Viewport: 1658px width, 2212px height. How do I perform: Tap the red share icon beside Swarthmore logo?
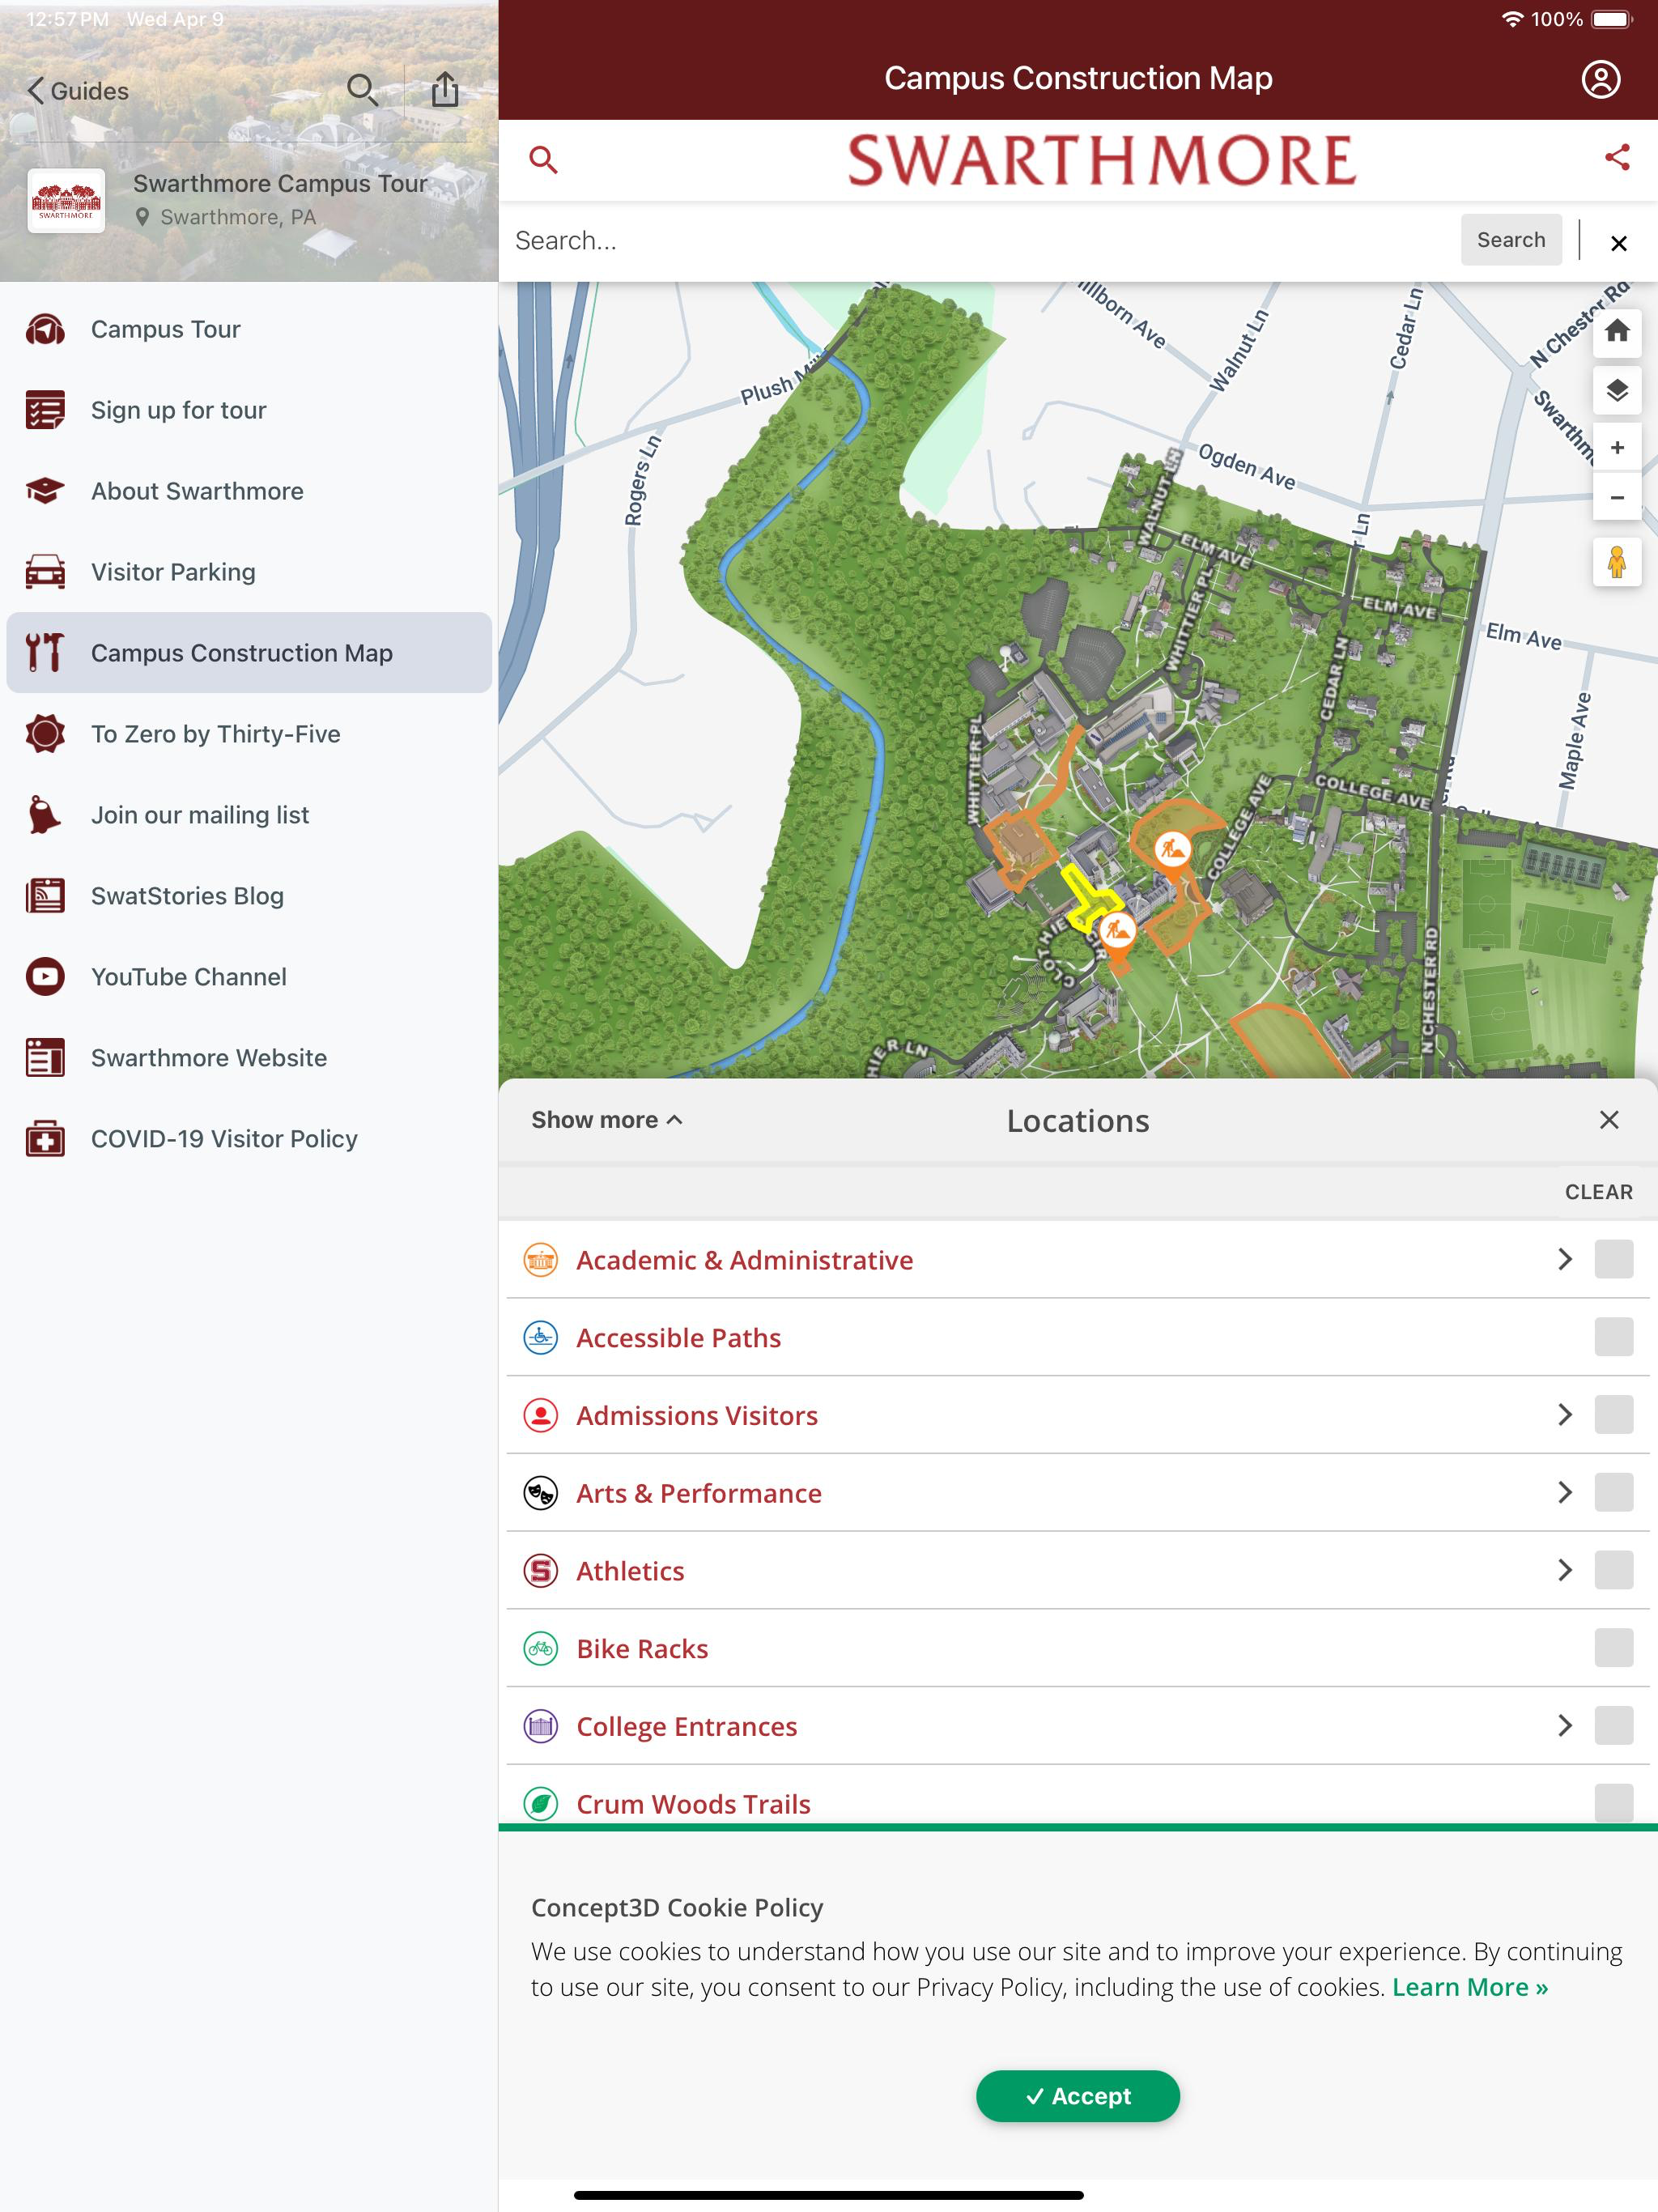point(1617,157)
